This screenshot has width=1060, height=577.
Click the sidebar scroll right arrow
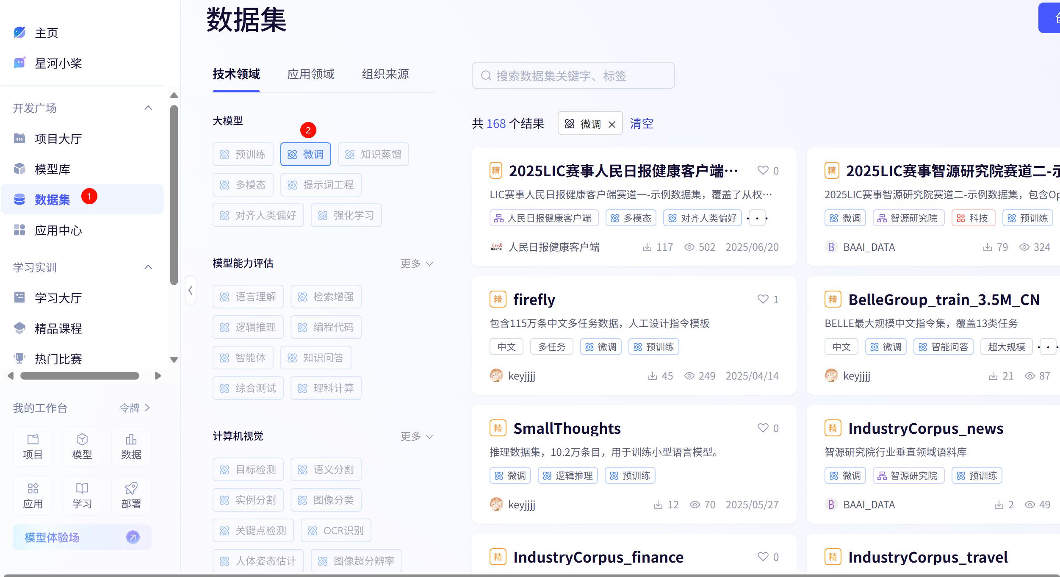click(x=158, y=376)
